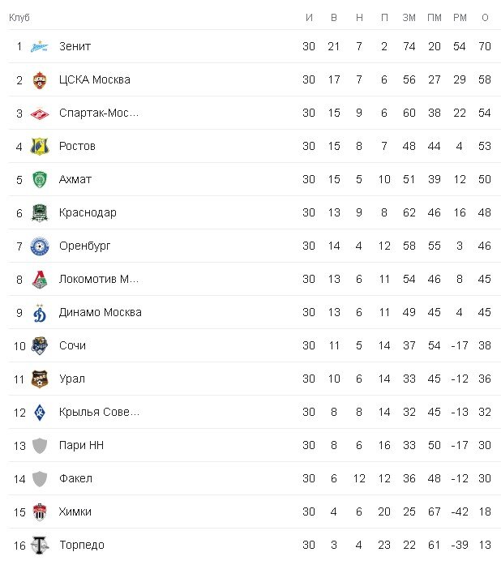Click the Krylia Sovetov blue diamond logo
This screenshot has height=565, width=501.
tap(39, 413)
